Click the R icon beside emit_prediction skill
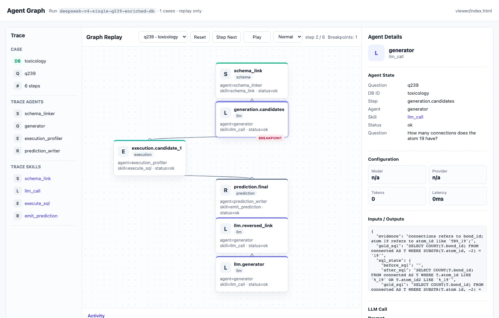The image size is (499, 318). (18, 216)
